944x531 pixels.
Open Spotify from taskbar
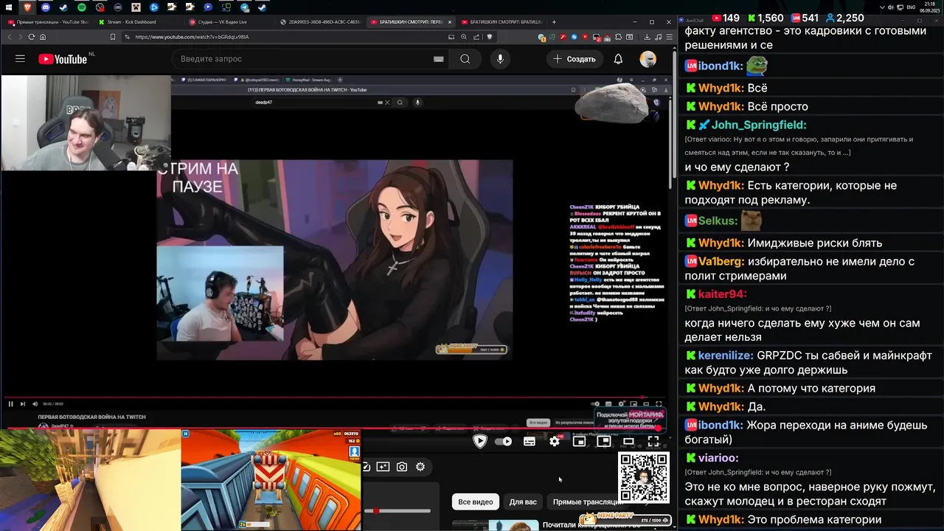click(x=81, y=7)
